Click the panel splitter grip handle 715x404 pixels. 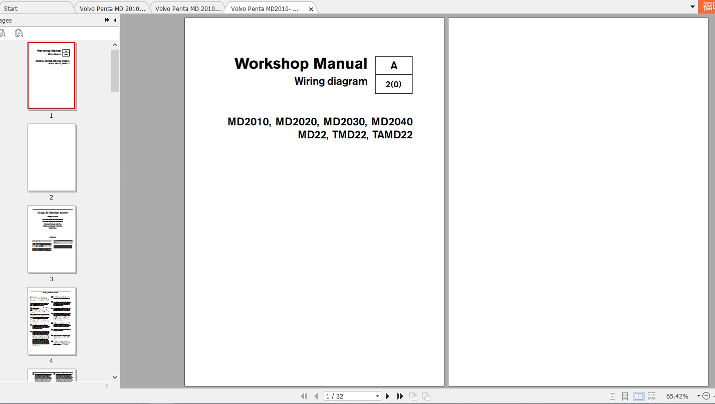click(122, 182)
